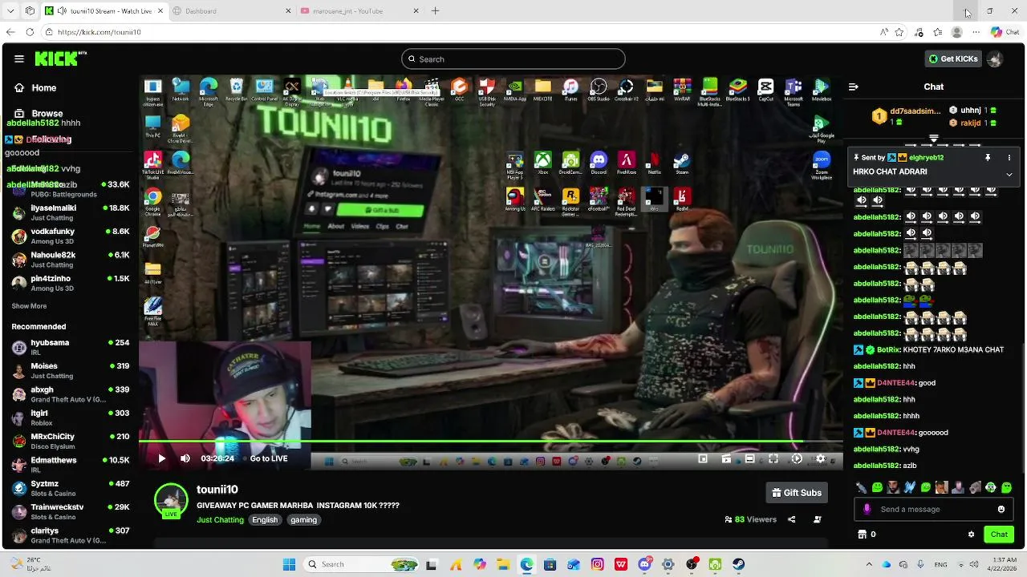
Task: Jump to live with Go to LIVE
Action: click(x=269, y=458)
